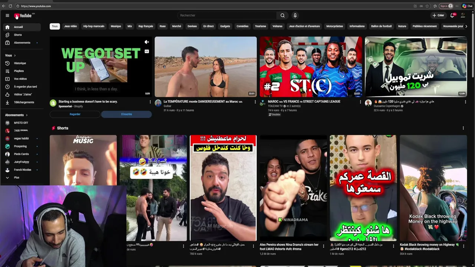Unmute the Shopify ad video
Screen dimensions: 475x267
click(x=147, y=42)
